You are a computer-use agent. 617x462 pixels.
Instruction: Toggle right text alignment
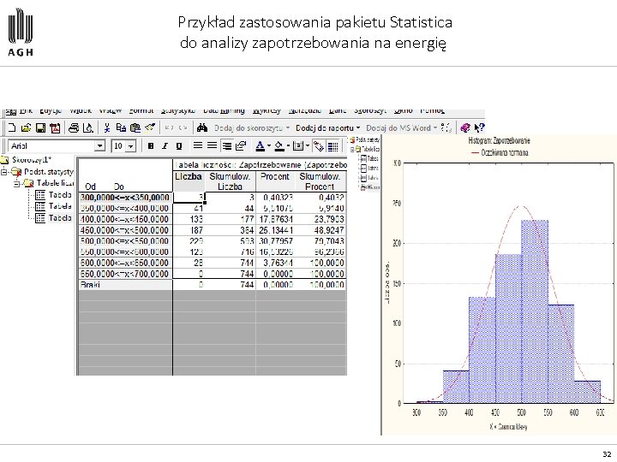(x=226, y=146)
